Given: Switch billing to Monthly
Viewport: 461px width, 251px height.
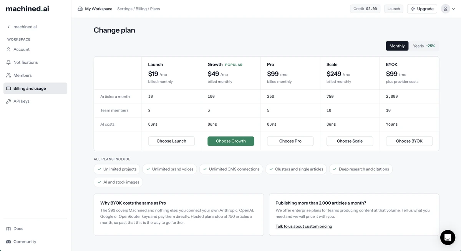Looking at the screenshot, I should 397,46.
